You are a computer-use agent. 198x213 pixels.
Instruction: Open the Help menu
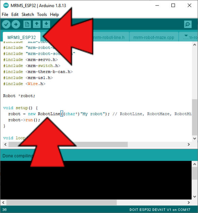[x=55, y=14]
